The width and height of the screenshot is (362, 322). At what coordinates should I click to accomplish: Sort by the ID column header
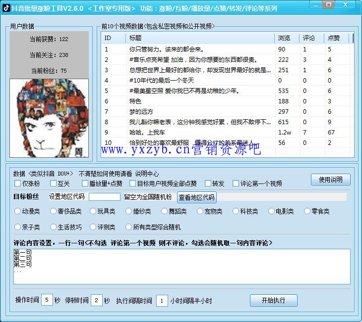click(x=114, y=38)
